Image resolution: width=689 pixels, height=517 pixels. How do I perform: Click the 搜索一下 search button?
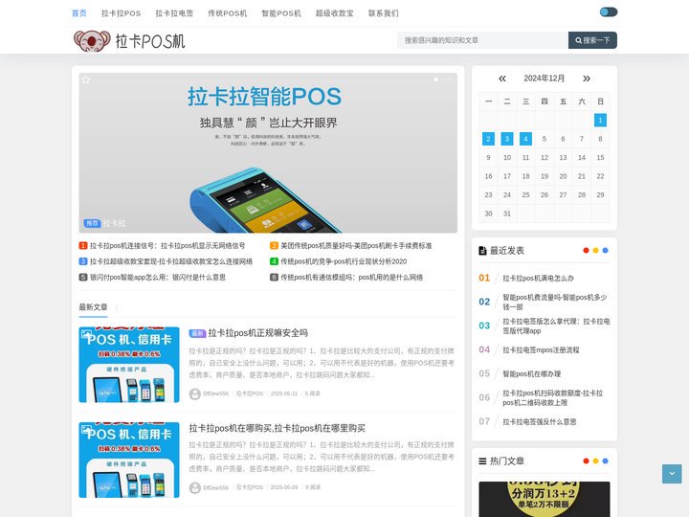pos(592,40)
